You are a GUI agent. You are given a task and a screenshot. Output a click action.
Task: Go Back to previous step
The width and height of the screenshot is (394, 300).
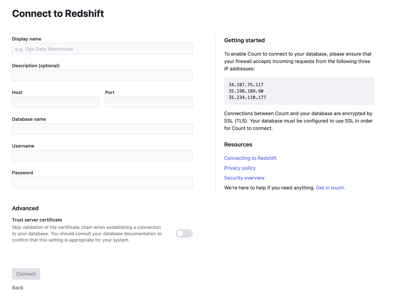pyautogui.click(x=18, y=288)
